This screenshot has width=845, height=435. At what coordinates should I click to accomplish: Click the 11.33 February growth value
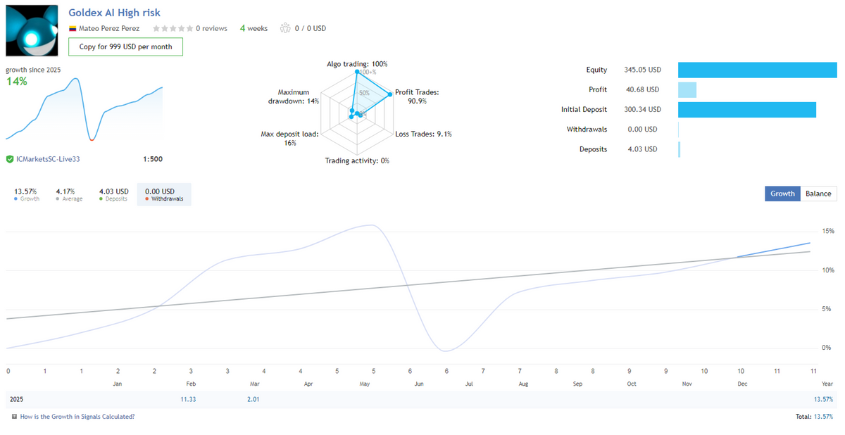coord(187,399)
